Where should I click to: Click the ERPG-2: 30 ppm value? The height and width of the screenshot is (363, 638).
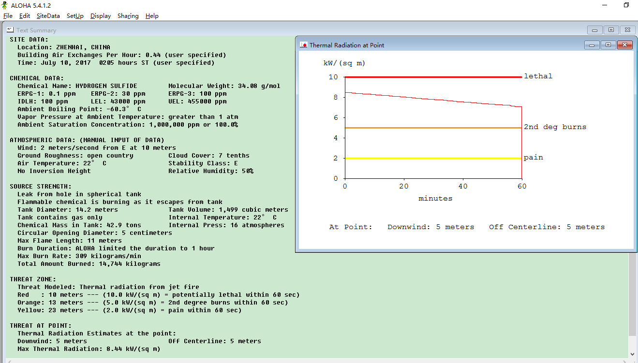[x=118, y=94]
